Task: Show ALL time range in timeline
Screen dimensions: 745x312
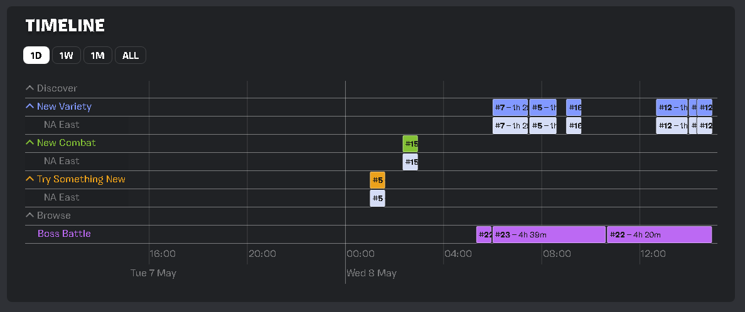Action: (x=130, y=55)
